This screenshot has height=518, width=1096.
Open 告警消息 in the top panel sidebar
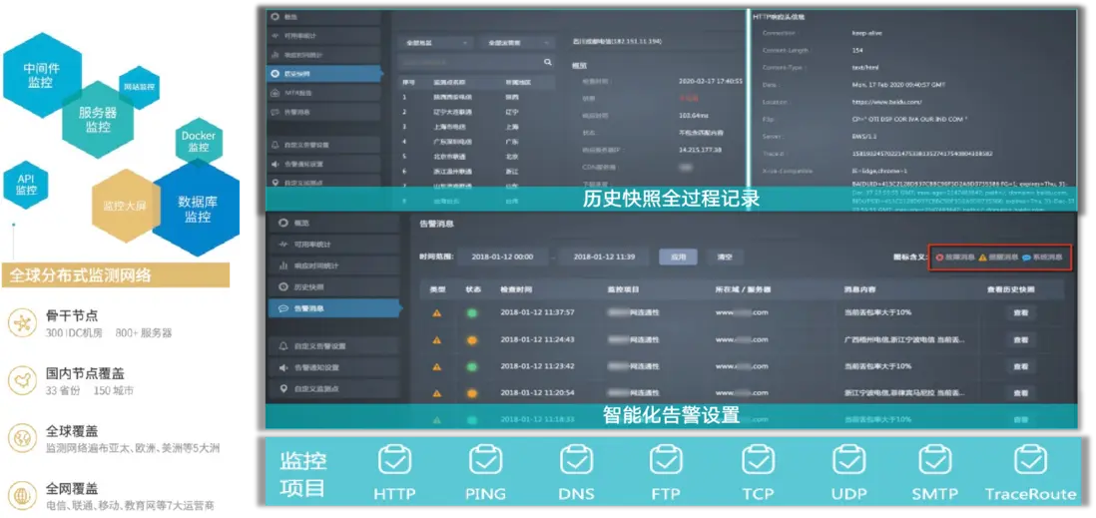(x=323, y=112)
